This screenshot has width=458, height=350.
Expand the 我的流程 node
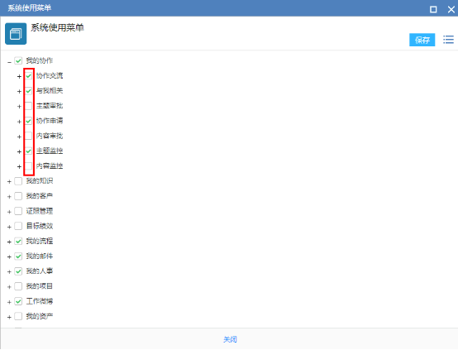click(9, 242)
